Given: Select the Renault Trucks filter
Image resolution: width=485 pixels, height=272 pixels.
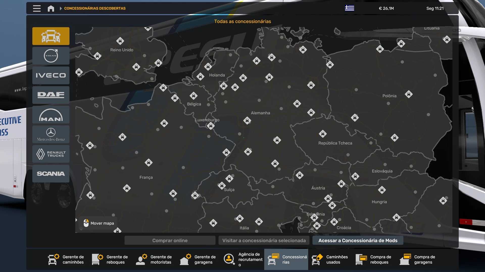Looking at the screenshot, I should tap(51, 154).
